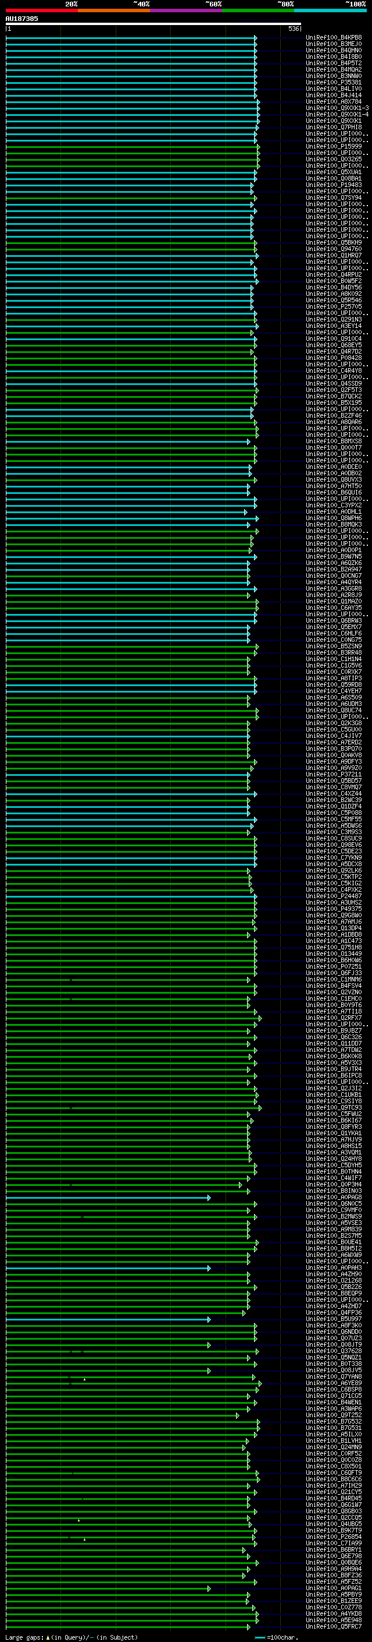Click the orange ~40% identity legend bar
Screen dimensions: 372x1642
point(114,10)
